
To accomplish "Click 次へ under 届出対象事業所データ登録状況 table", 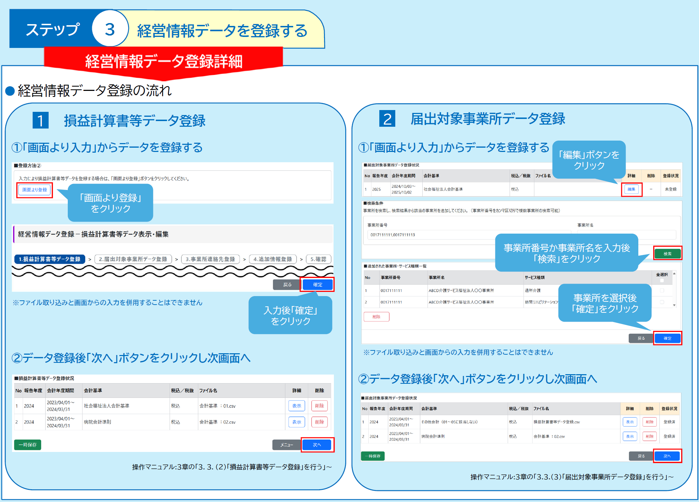I will pos(667,456).
